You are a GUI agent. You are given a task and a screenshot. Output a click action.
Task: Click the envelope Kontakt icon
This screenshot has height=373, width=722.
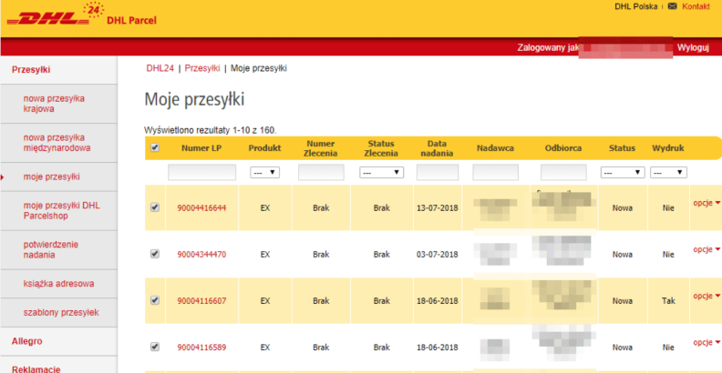tap(672, 6)
